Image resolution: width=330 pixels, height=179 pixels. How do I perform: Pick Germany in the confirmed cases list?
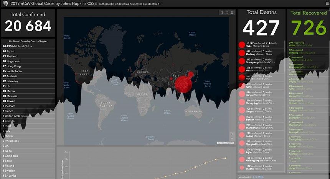[13, 81]
